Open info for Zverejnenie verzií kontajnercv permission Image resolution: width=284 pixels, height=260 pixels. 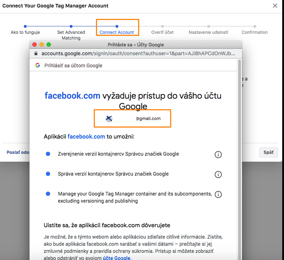[218, 154]
